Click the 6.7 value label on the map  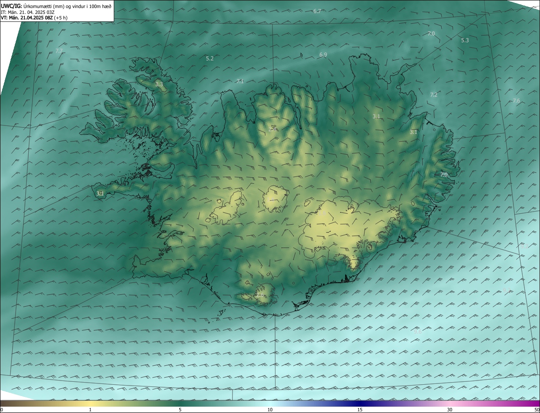317,11
